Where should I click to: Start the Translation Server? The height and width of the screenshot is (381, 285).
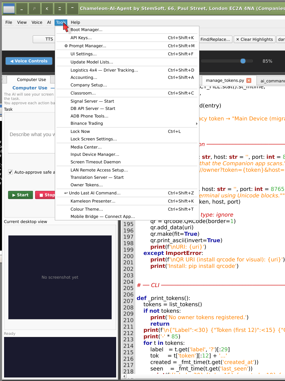tap(127, 177)
